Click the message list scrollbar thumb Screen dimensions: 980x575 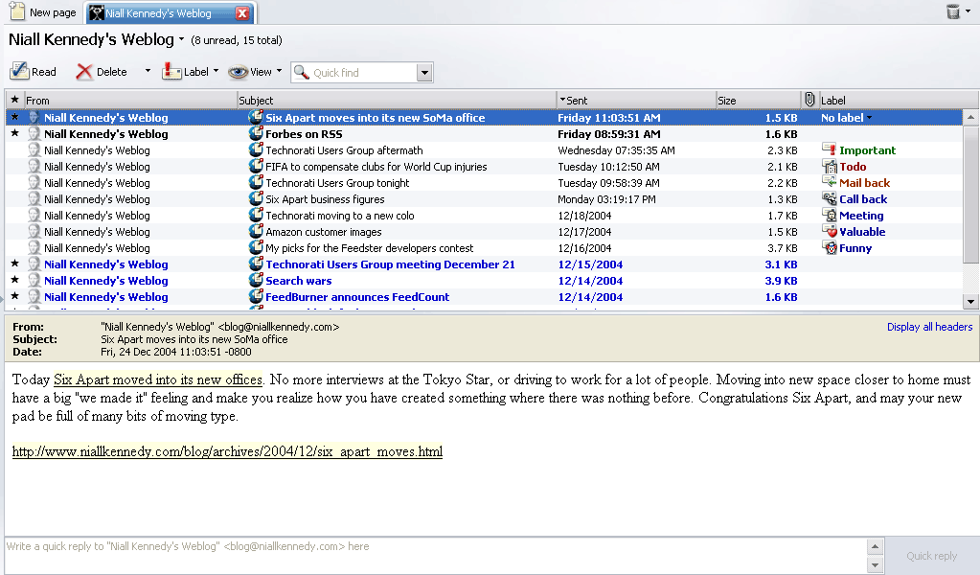(970, 195)
